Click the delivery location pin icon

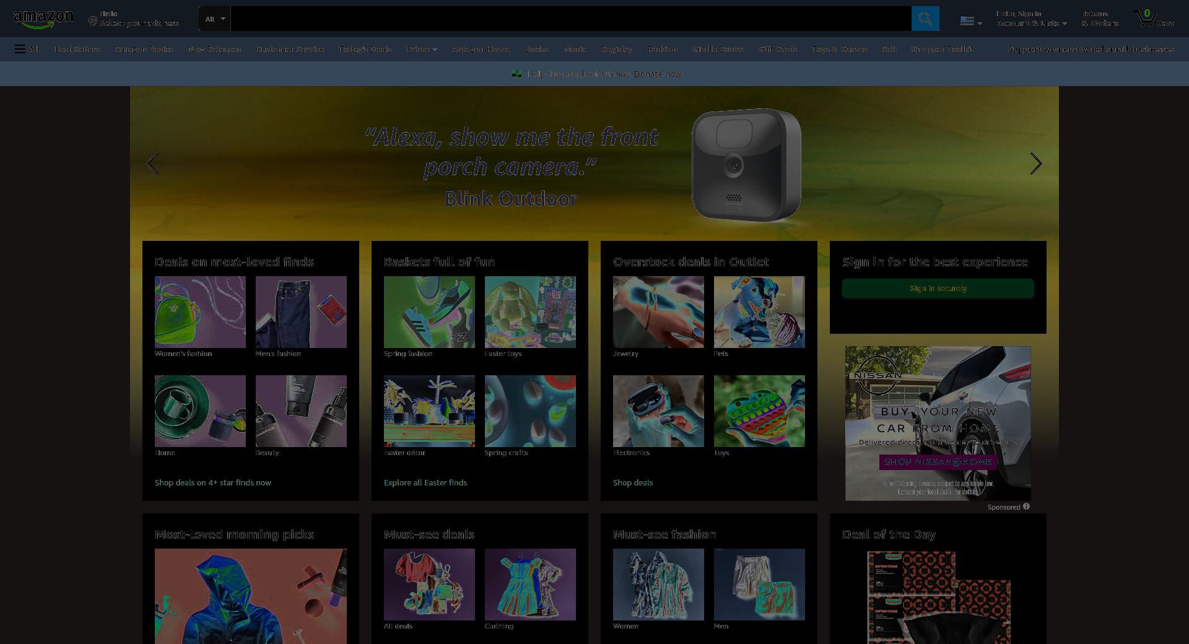pos(92,22)
